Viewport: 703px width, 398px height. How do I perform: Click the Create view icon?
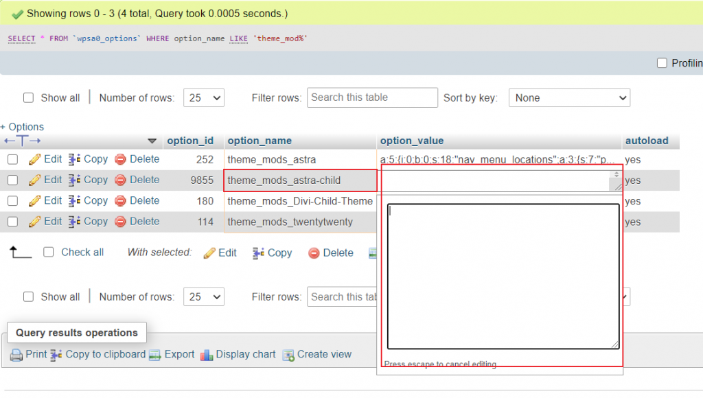point(288,355)
